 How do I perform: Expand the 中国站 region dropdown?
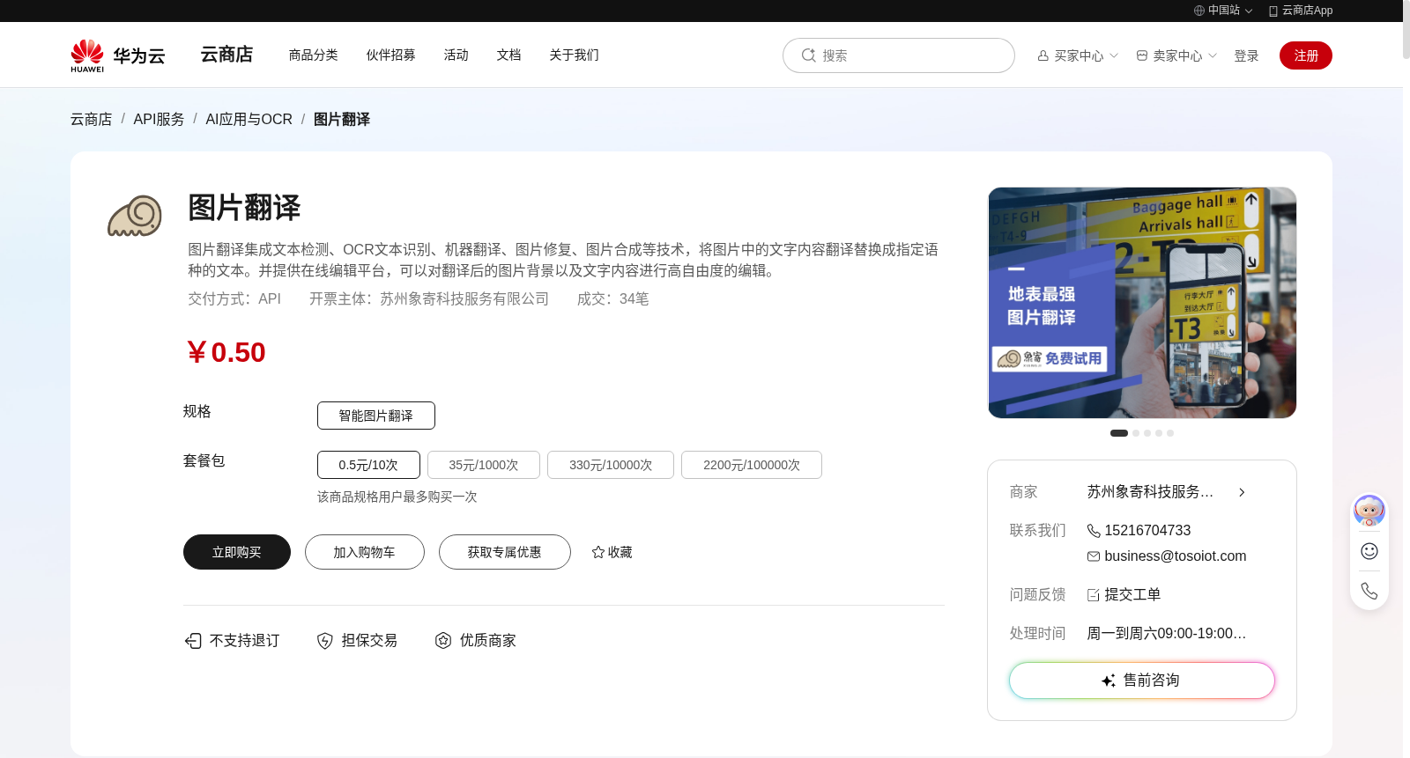pos(1249,11)
